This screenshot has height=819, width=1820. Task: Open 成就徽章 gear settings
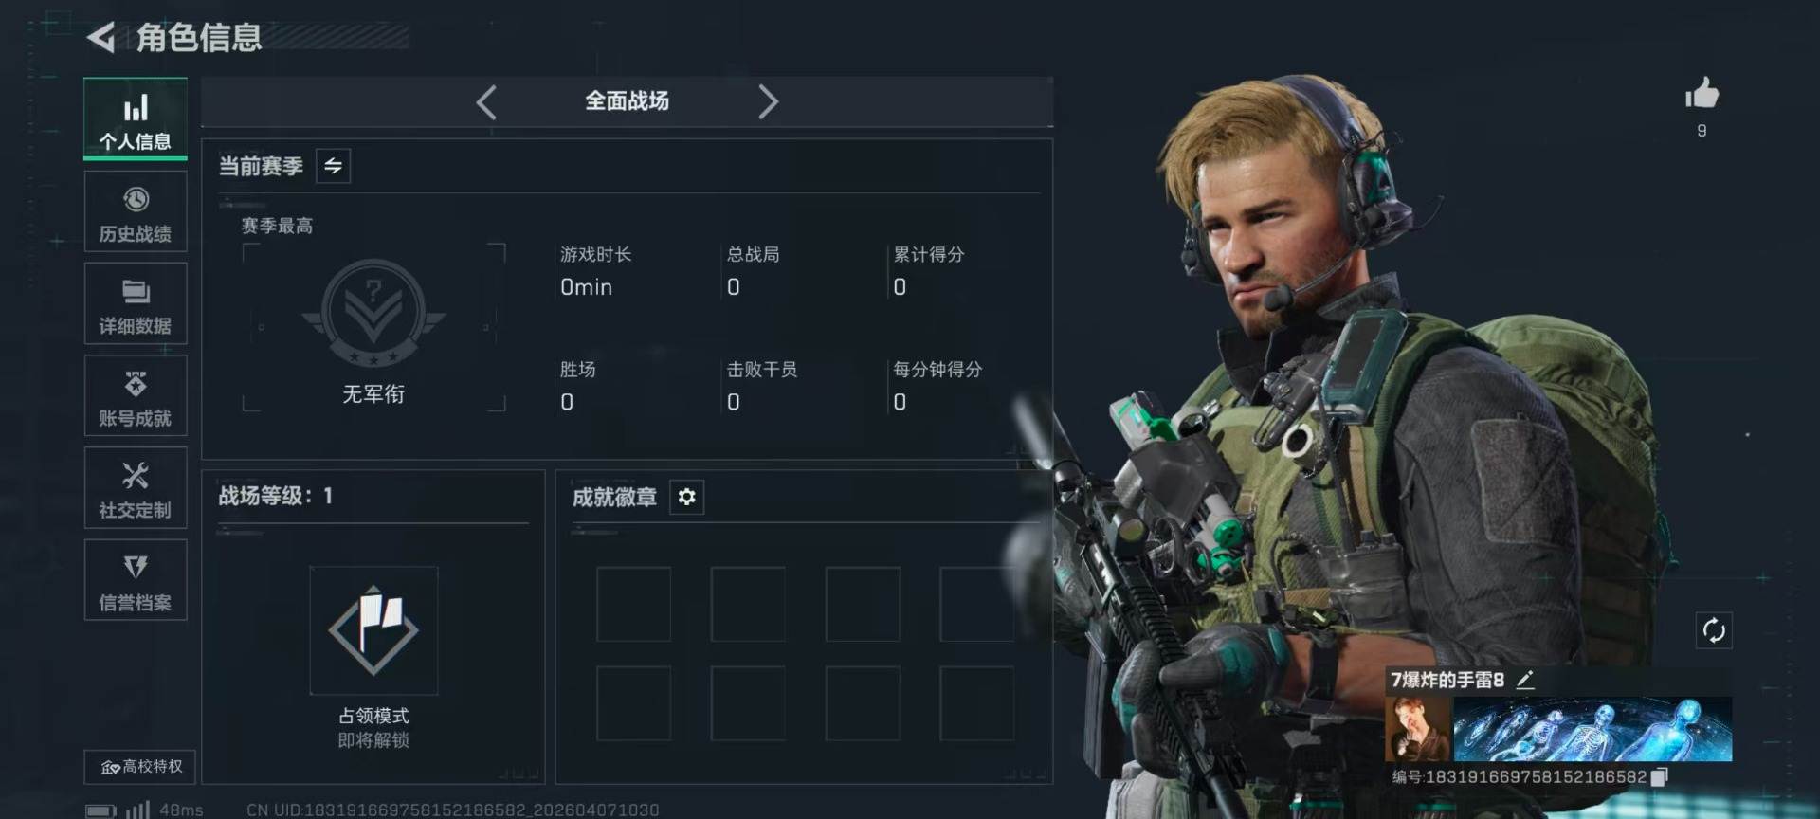pos(687,497)
